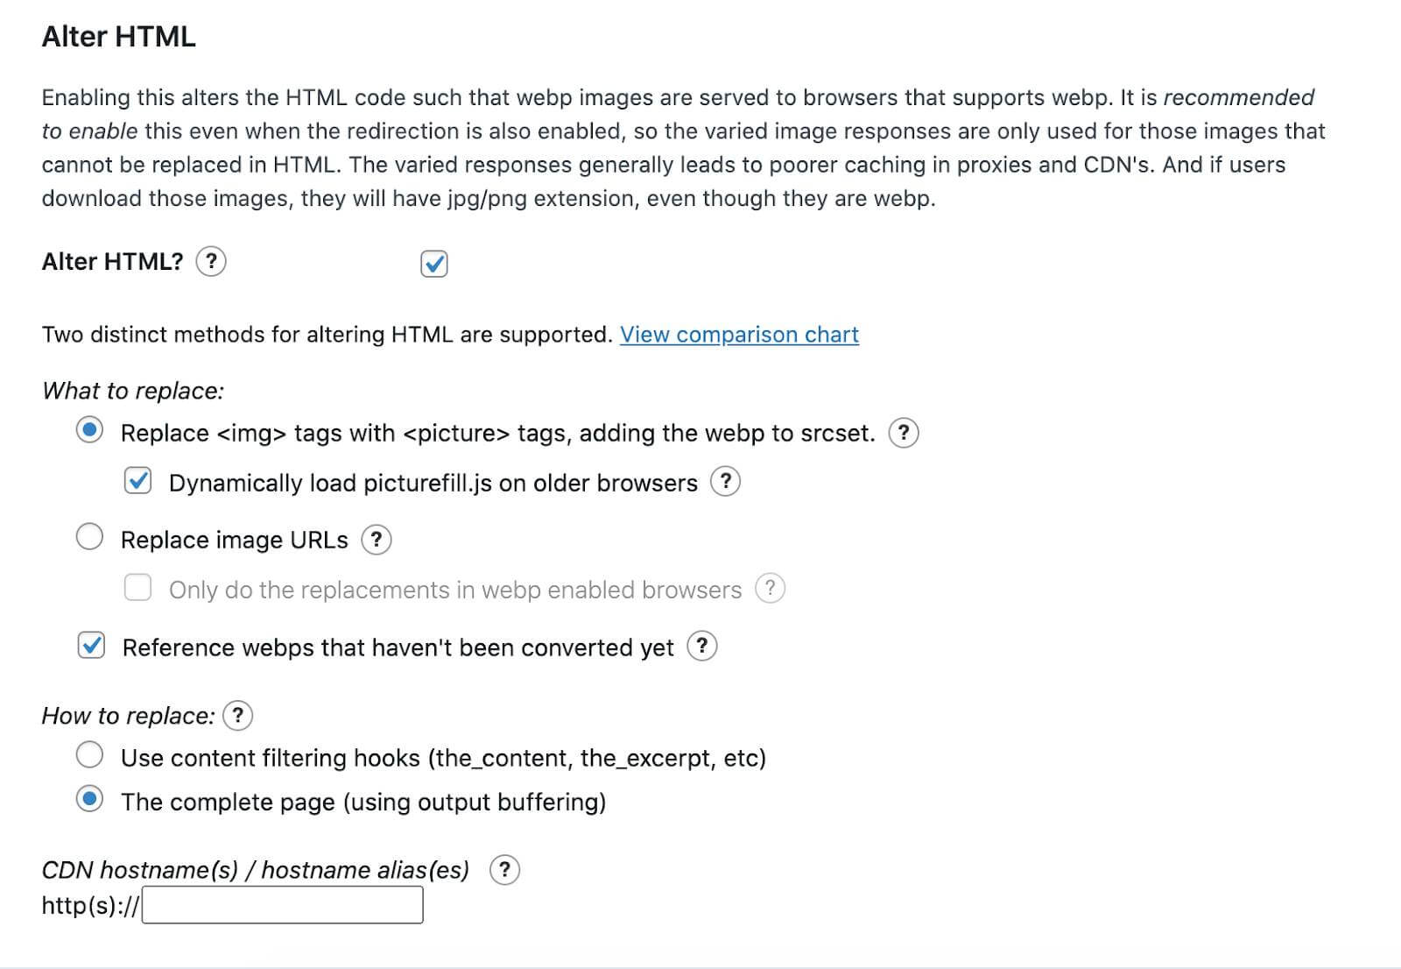Select "Replace <img> tags with <picture> tags"
The width and height of the screenshot is (1401, 969).
[89, 430]
